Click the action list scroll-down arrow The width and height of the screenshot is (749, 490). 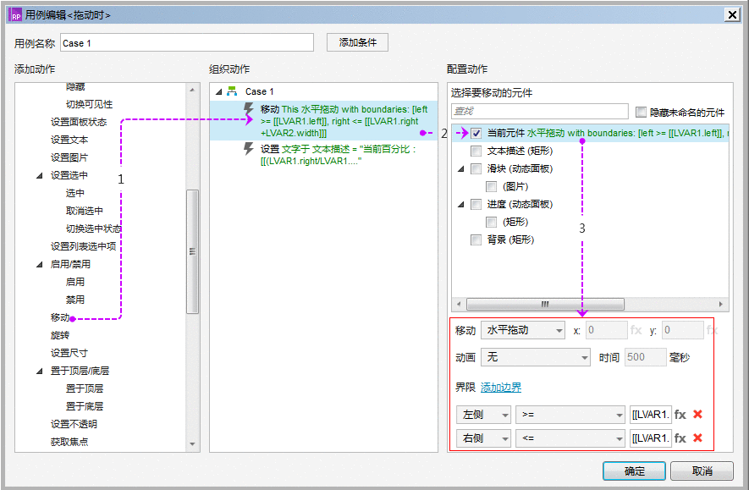tap(192, 444)
